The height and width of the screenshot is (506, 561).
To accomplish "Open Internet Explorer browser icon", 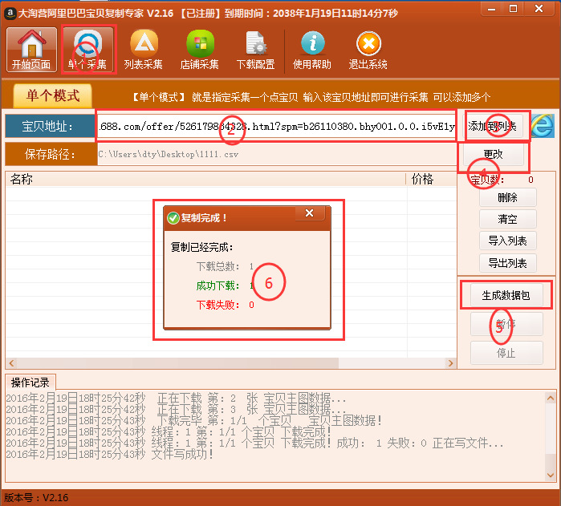I will tap(543, 126).
